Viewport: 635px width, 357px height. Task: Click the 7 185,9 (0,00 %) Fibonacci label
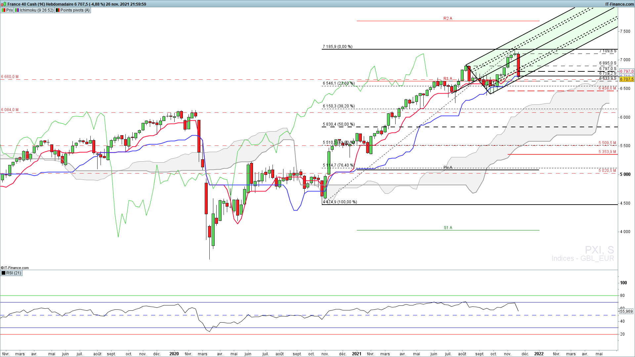(x=337, y=47)
